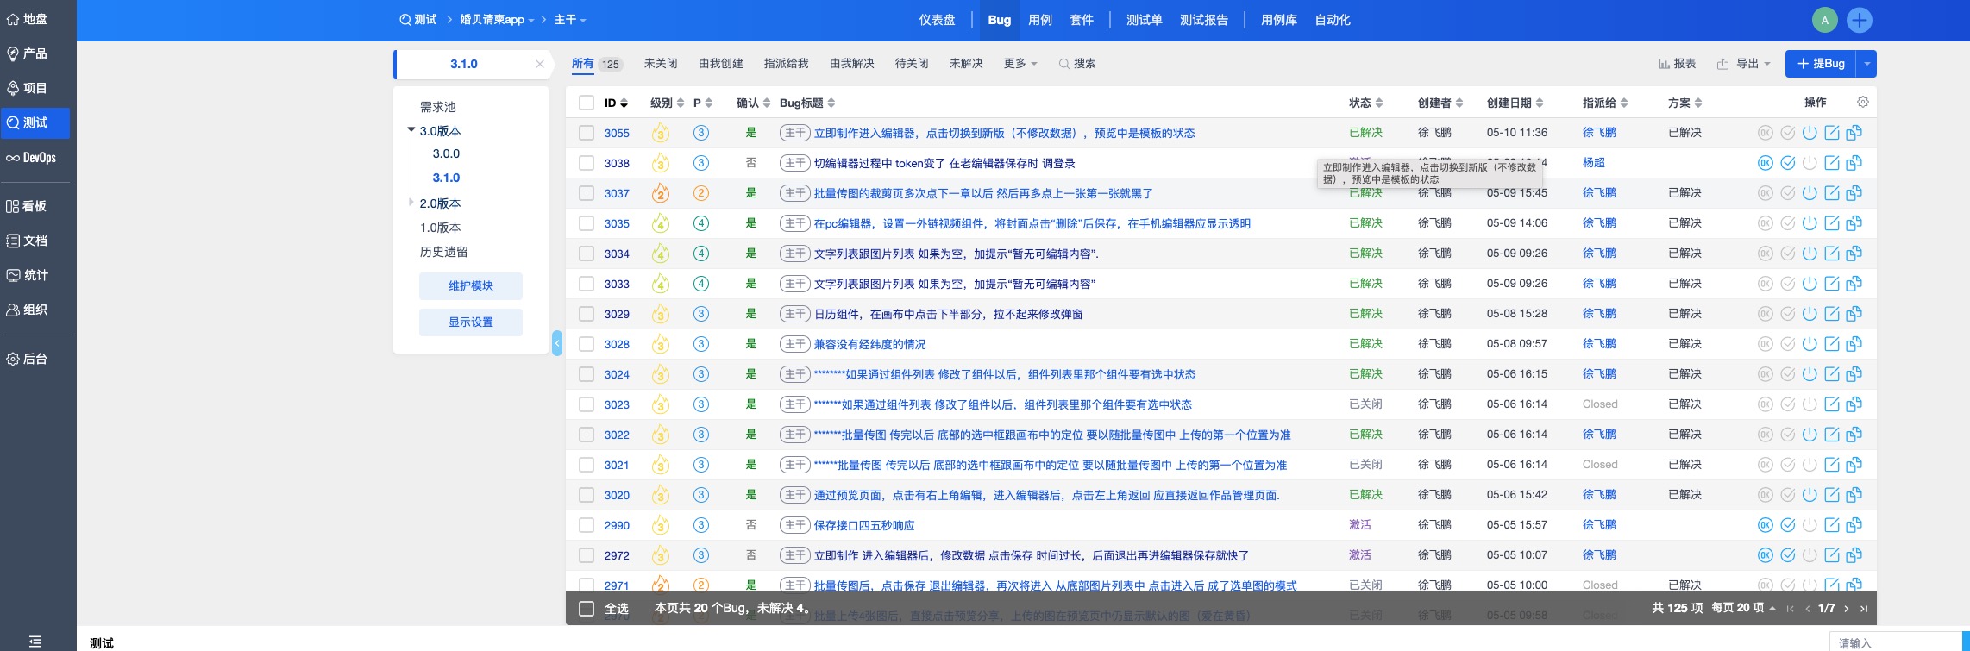This screenshot has height=651, width=1970.
Task: Tick the checkbox for bug 3055
Action: pos(587,133)
